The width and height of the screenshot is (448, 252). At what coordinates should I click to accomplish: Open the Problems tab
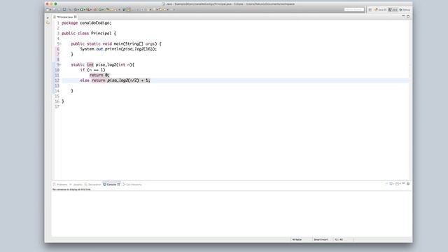tap(60, 185)
